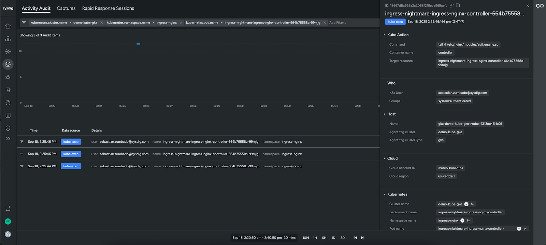Open the Rapid Response Sessions tab

point(108,8)
